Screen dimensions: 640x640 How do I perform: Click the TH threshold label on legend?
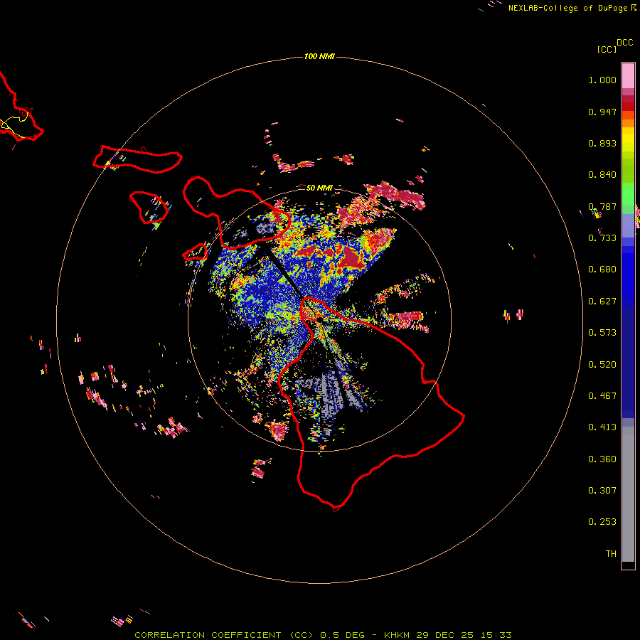tap(611, 554)
